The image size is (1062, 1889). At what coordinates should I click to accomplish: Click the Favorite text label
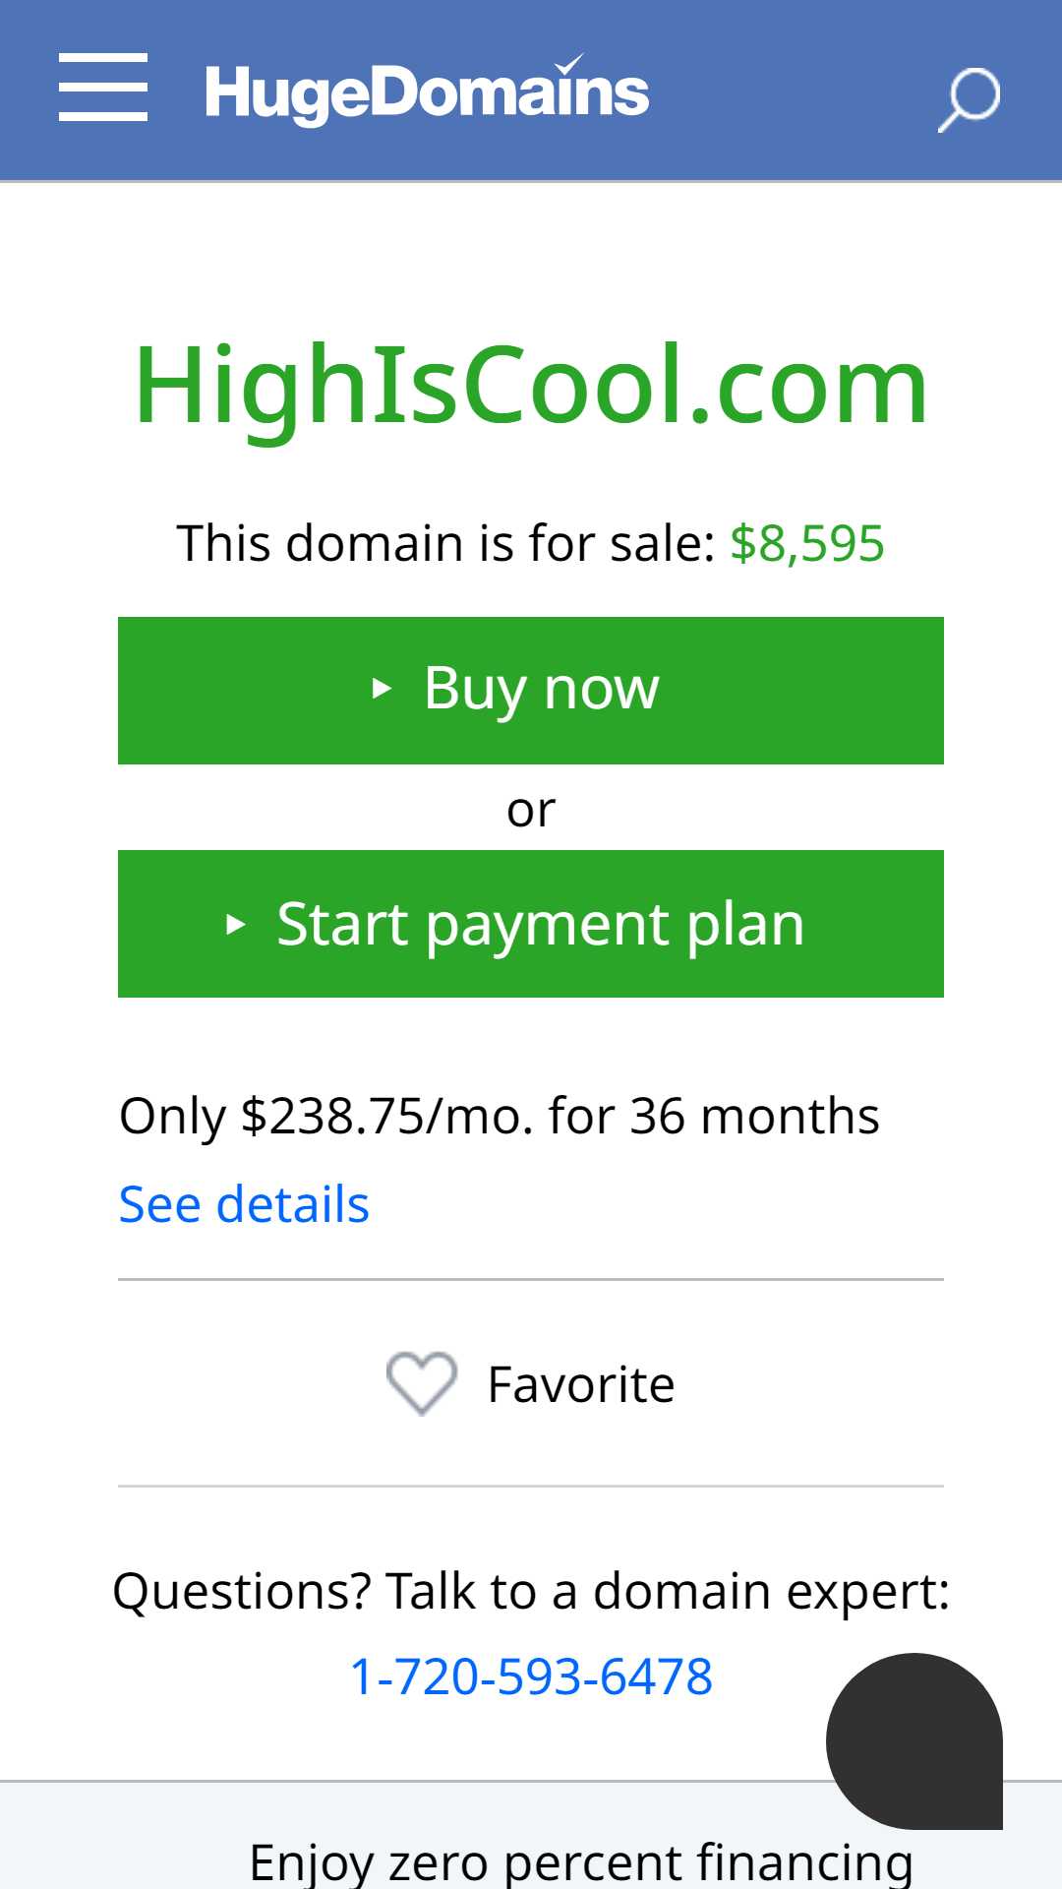pyautogui.click(x=581, y=1385)
